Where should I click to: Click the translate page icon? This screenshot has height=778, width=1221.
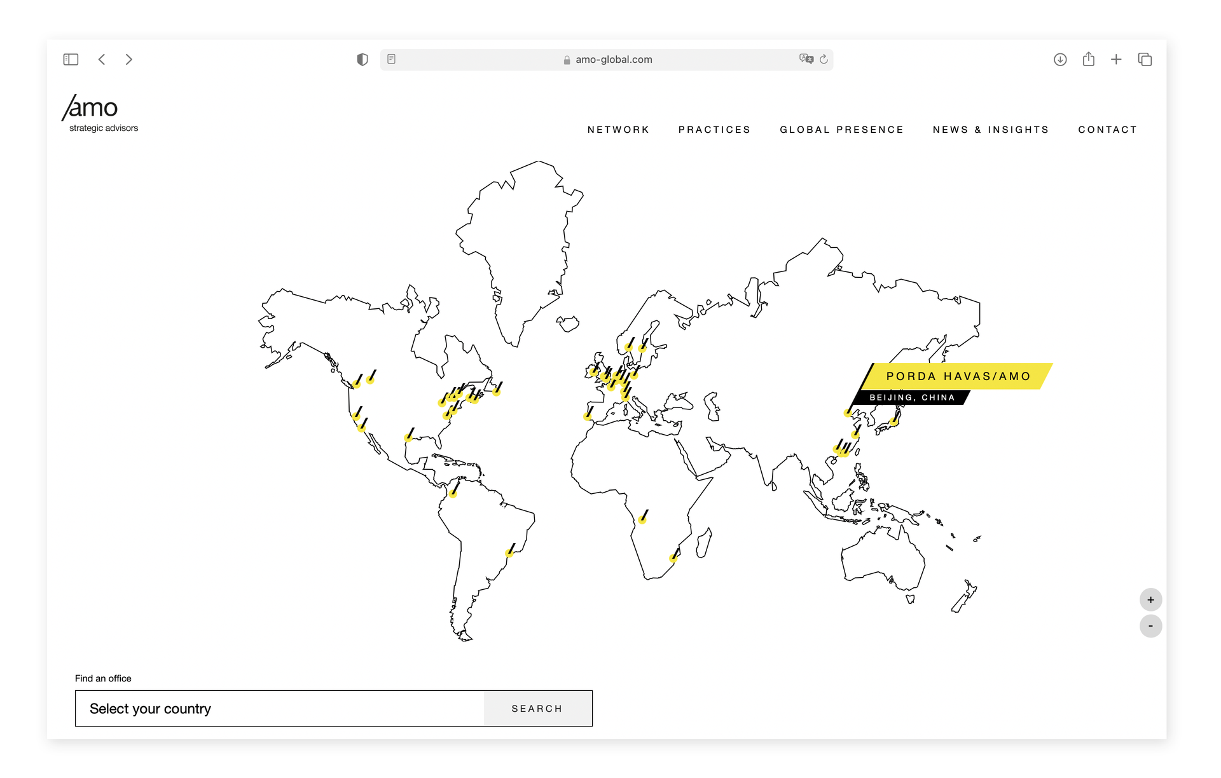[806, 59]
